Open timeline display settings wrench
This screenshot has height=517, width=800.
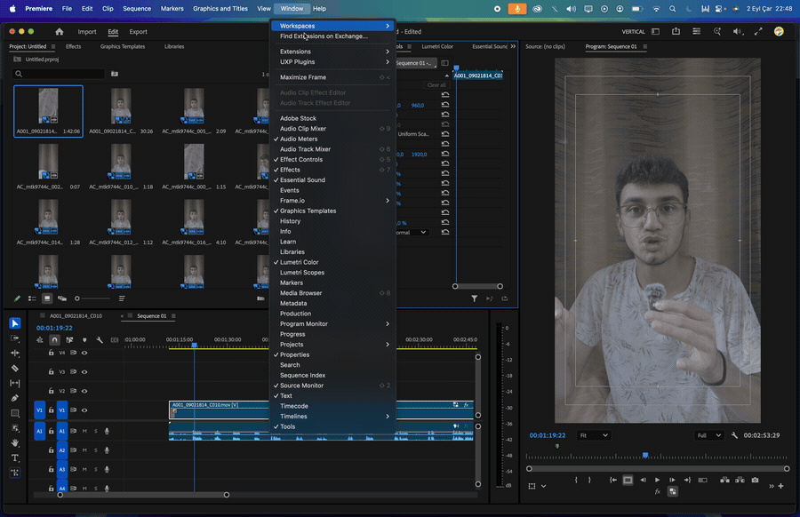(x=100, y=339)
